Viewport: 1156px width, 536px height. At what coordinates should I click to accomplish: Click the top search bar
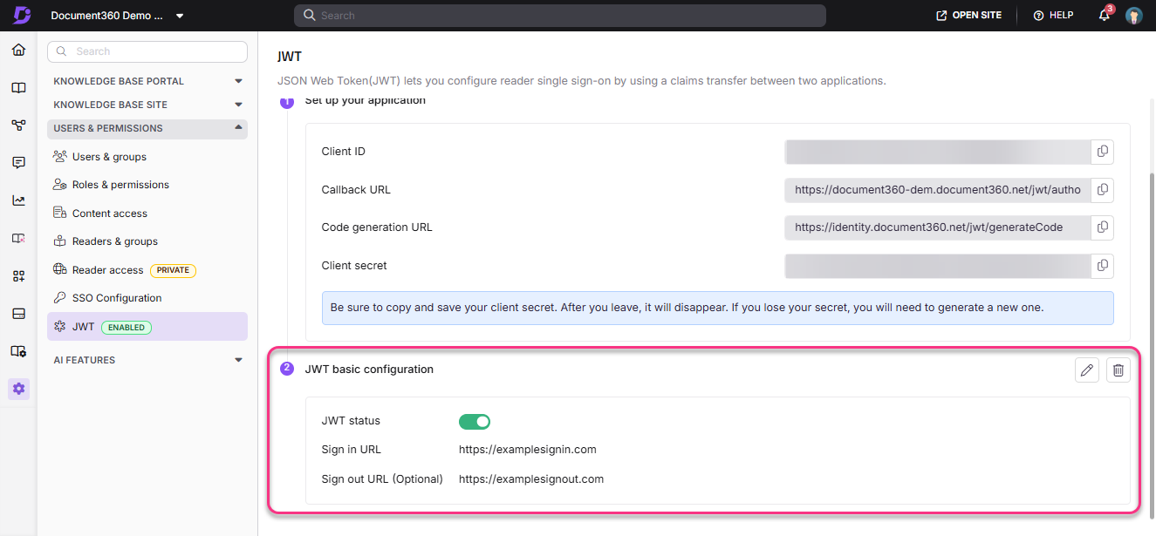pyautogui.click(x=559, y=15)
